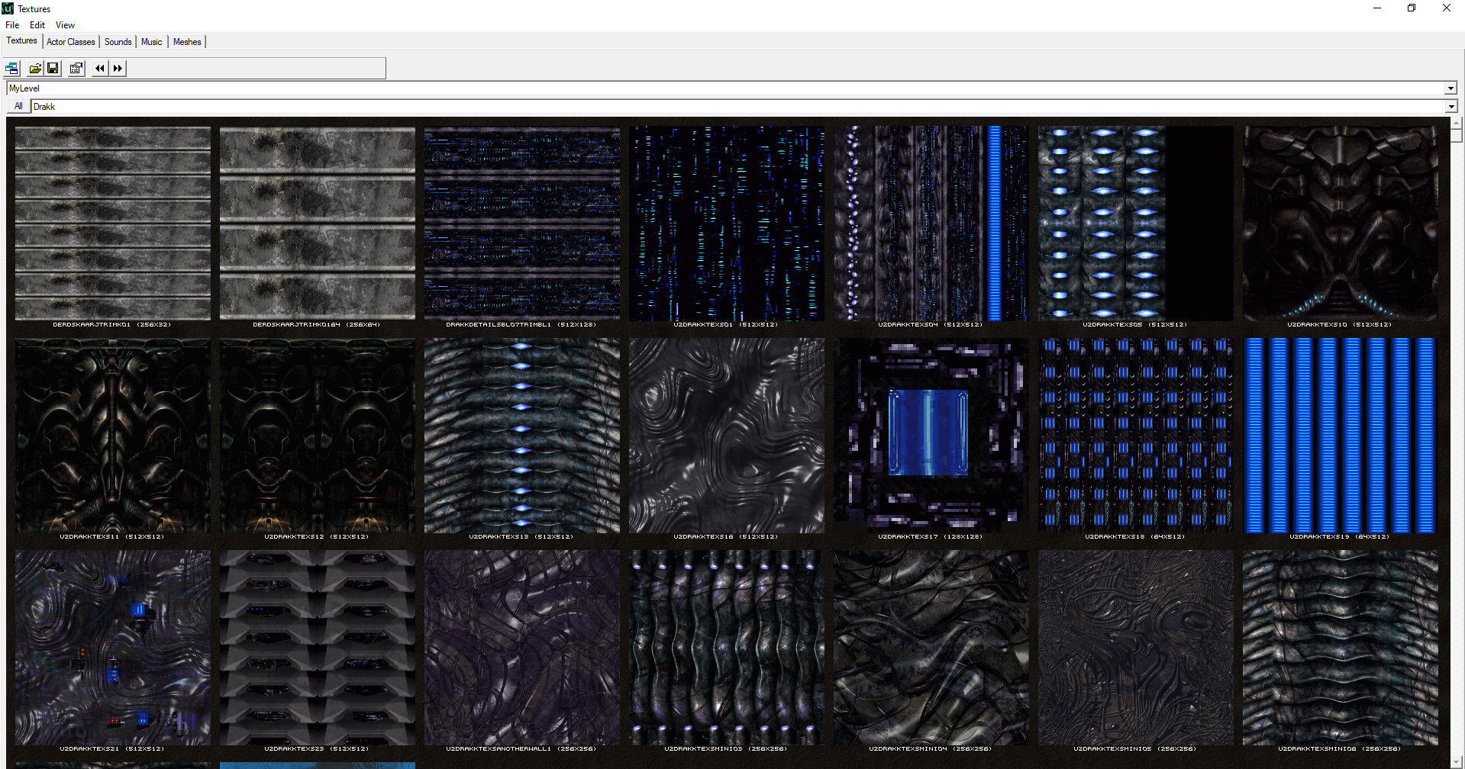
Task: Select the U2DRAKKTEXS04 texture thumbnail
Action: 931,224
